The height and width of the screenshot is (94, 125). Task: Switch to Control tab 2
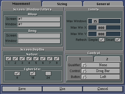coord(107,59)
